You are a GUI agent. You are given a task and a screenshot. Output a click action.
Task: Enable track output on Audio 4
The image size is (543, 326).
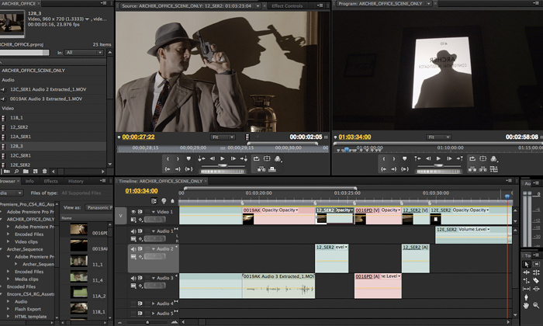pyautogui.click(x=133, y=303)
